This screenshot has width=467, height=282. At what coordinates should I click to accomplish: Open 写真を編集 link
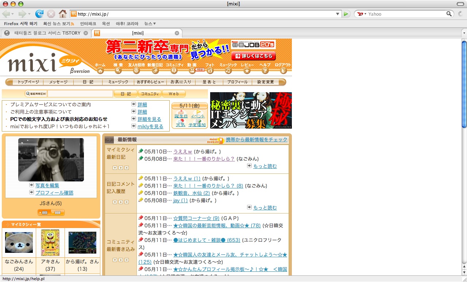click(47, 185)
